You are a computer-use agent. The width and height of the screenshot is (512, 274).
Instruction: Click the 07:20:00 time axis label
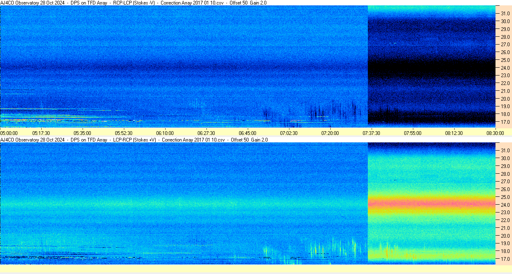point(330,133)
